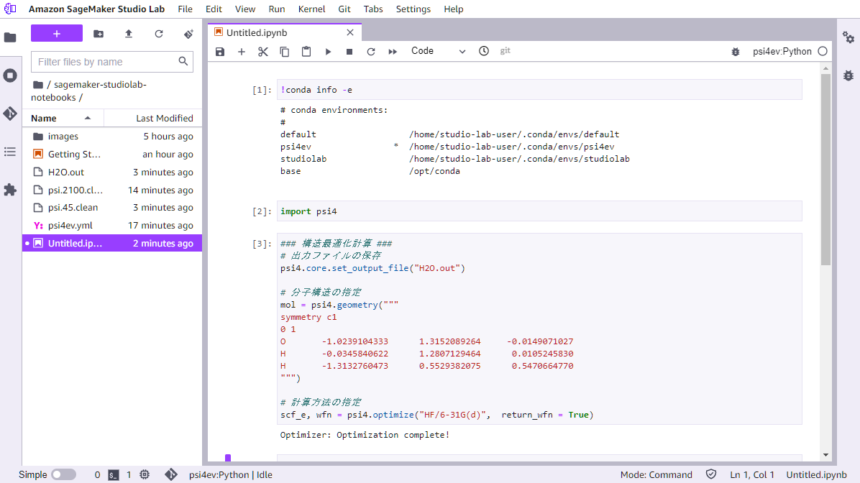Select the Untitled.ipynb notebook tab
Viewport: 860px width, 483px height.
(285, 33)
